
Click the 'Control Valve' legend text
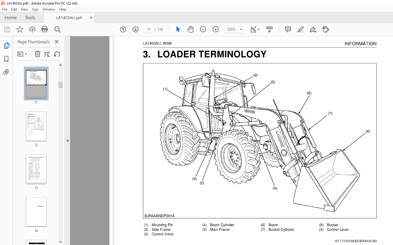click(x=162, y=234)
